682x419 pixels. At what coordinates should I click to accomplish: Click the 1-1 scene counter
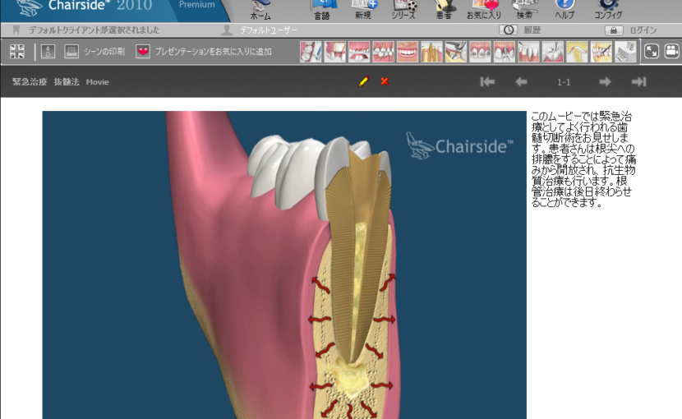(564, 82)
